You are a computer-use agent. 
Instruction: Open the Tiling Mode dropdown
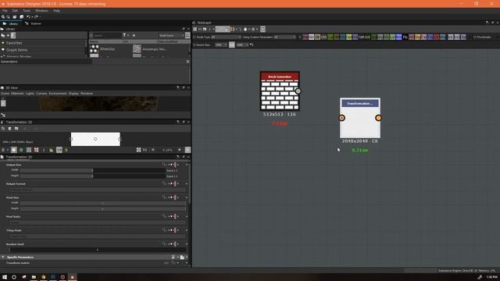97,237
